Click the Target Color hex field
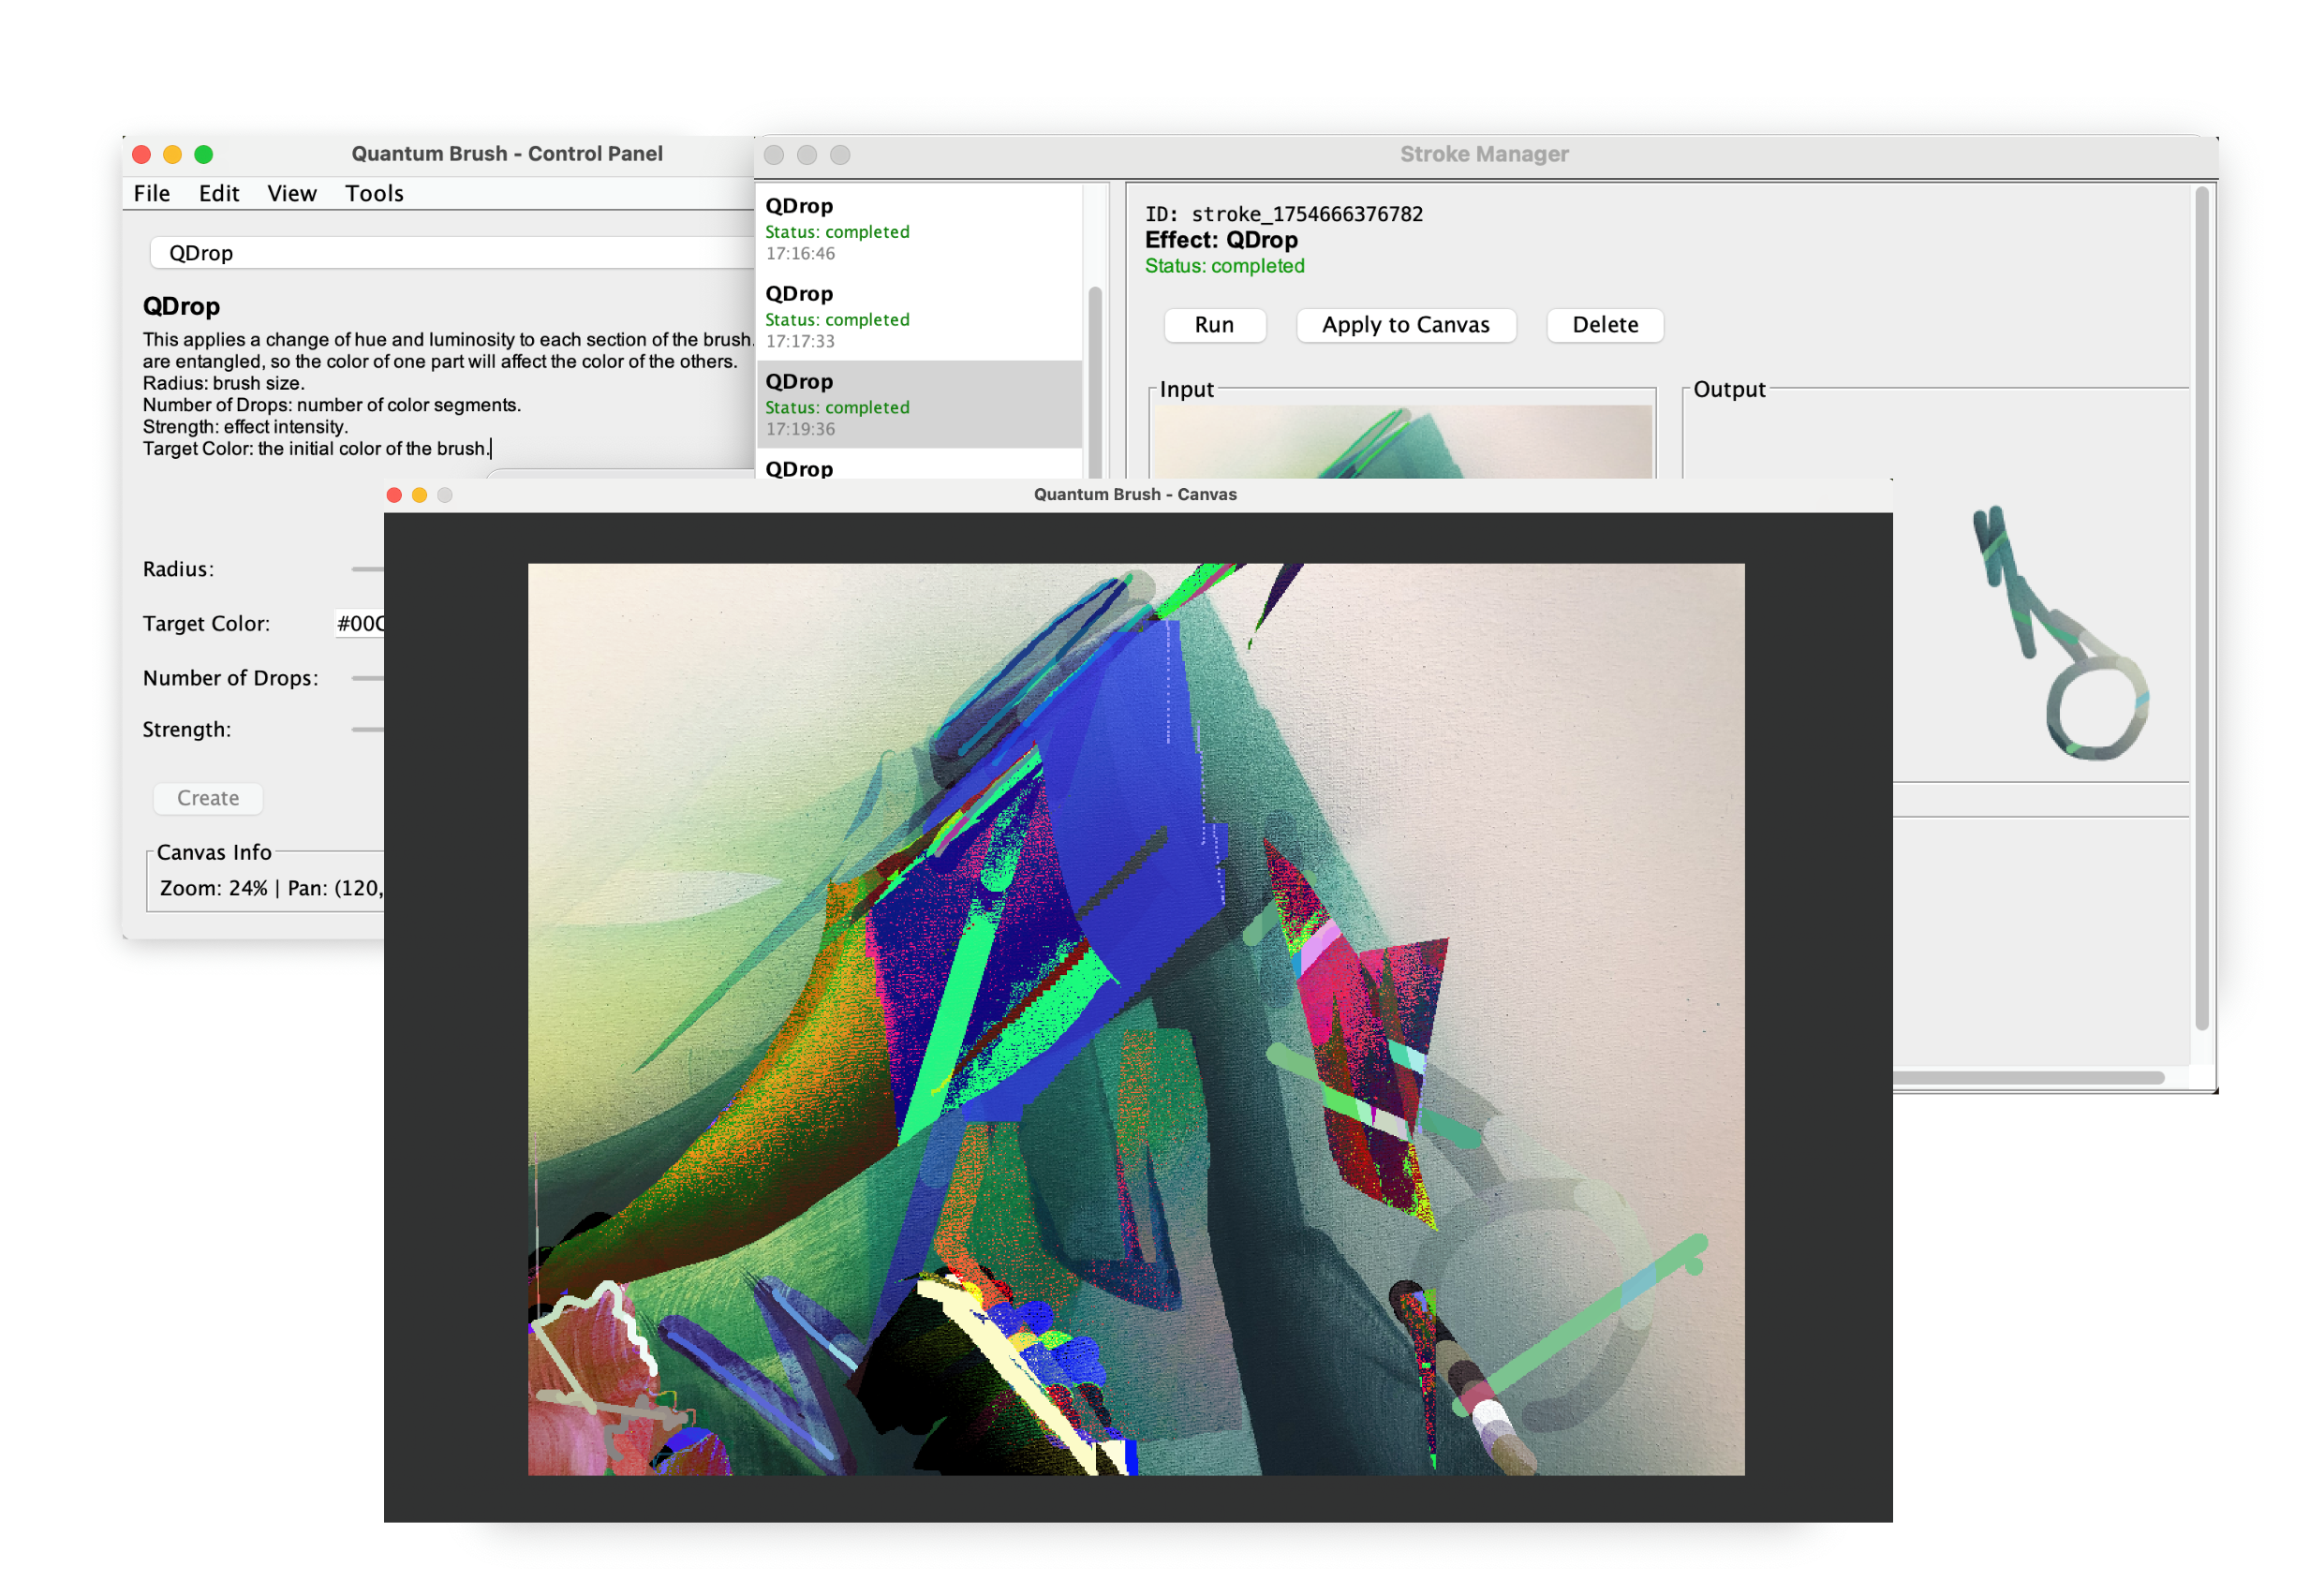2324x1595 pixels. coord(360,624)
